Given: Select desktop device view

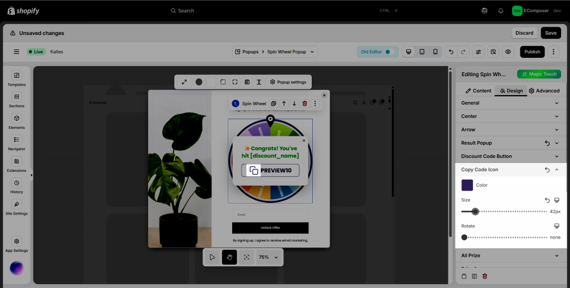Looking at the screenshot, I should 409,52.
